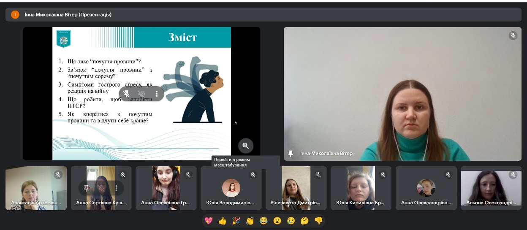Send the party popper reaction
527x230 pixels.
pos(236,220)
